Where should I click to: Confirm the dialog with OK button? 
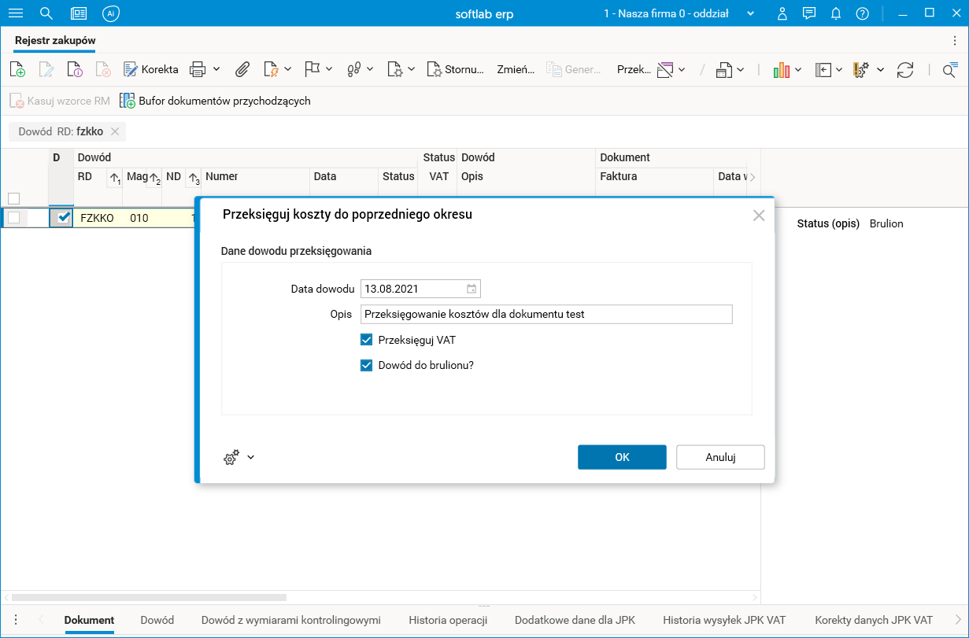pyautogui.click(x=622, y=457)
